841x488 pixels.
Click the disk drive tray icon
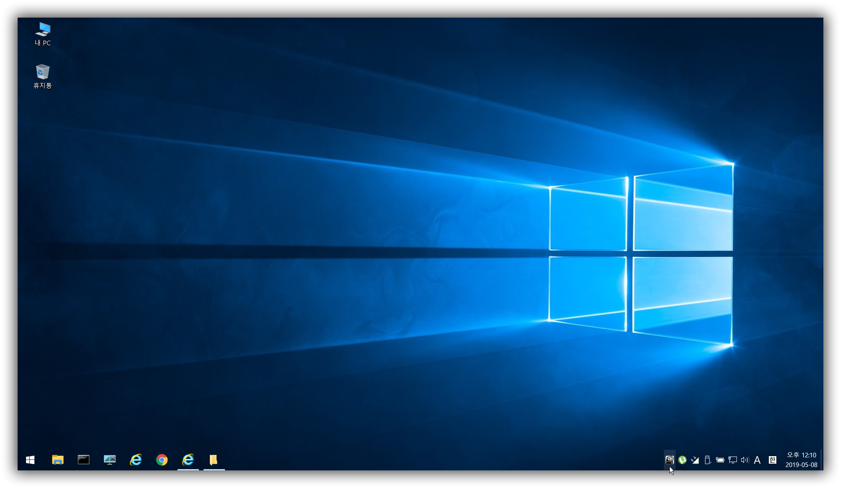click(x=670, y=460)
